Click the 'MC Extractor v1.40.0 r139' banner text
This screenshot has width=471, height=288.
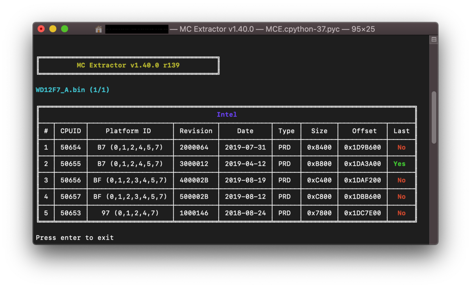pos(128,65)
